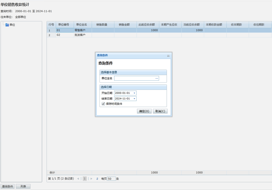Click the refresh icon in pagination bar

pyautogui.click(x=97, y=179)
